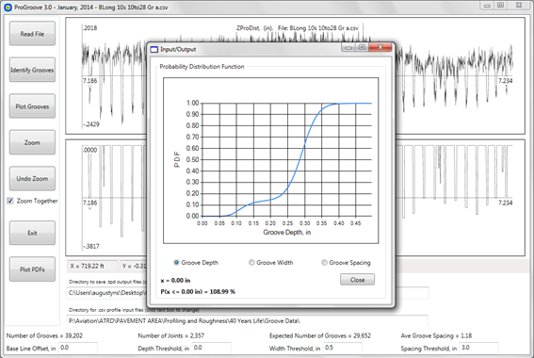The width and height of the screenshot is (534, 358).
Task: Click the Base Line Offset input field
Action: [78, 348]
